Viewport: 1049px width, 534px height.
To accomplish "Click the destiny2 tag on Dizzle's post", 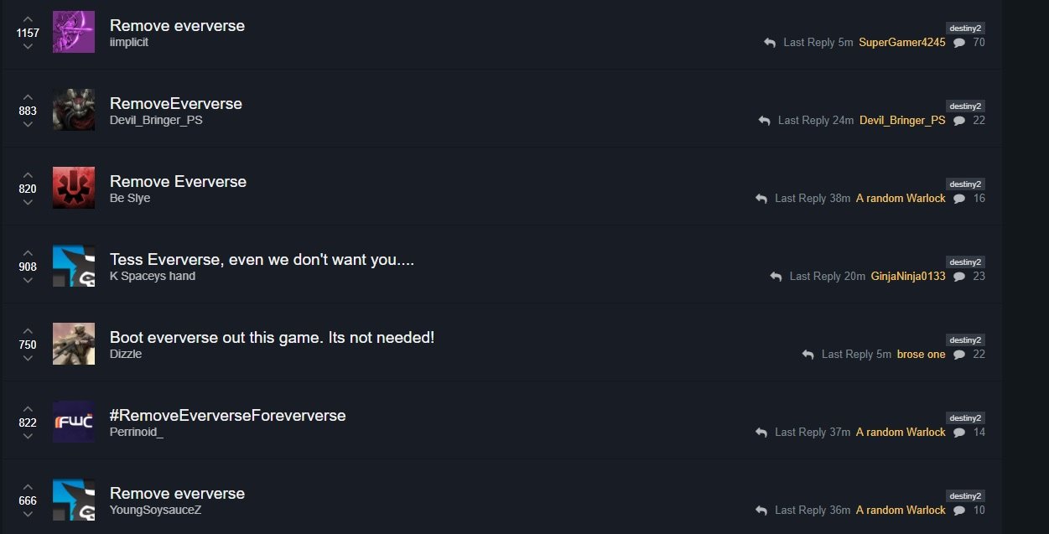I will [x=965, y=340].
